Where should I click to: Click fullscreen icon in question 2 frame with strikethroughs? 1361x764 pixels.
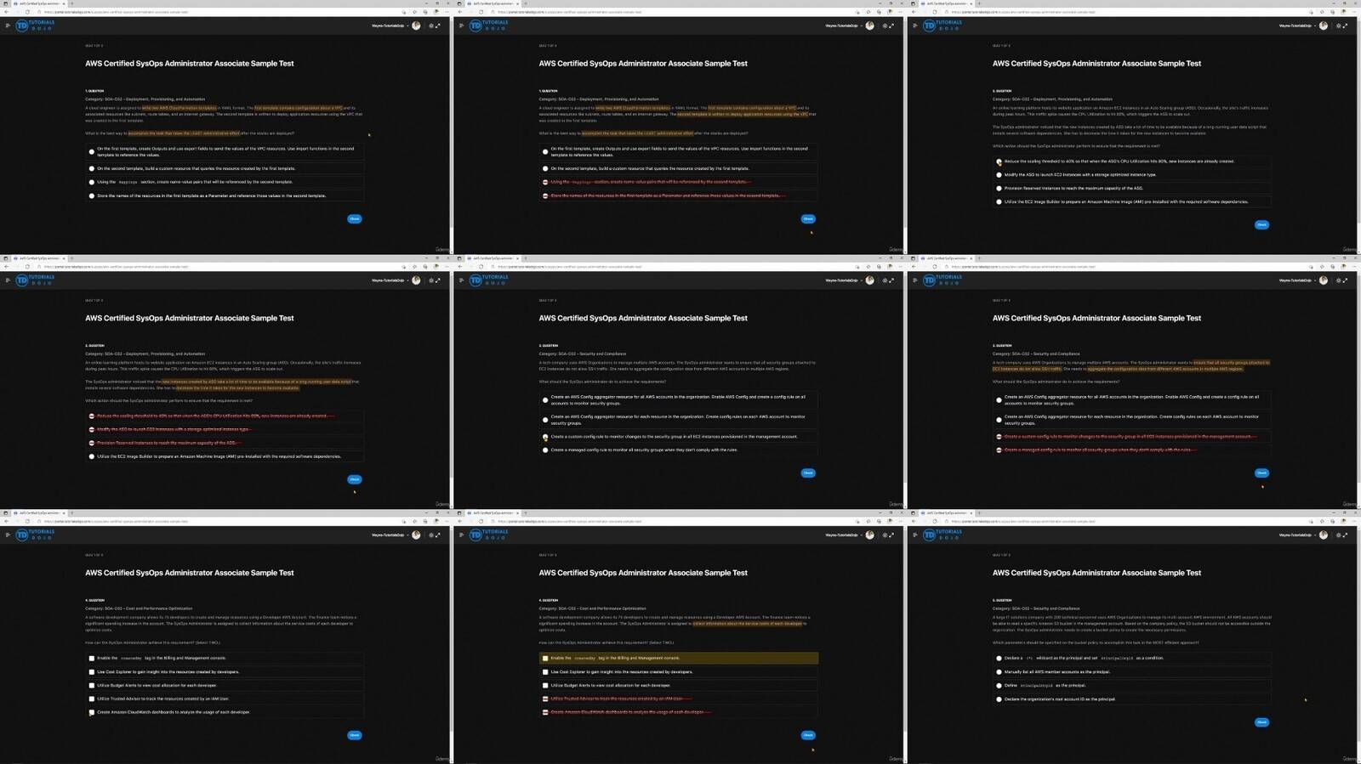[x=438, y=280]
